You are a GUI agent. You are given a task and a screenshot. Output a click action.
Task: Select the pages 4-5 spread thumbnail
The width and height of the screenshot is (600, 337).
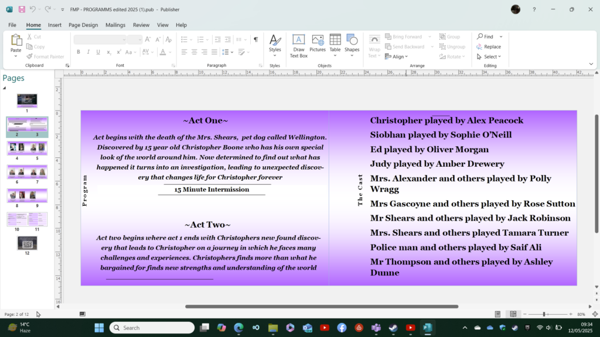(x=27, y=148)
